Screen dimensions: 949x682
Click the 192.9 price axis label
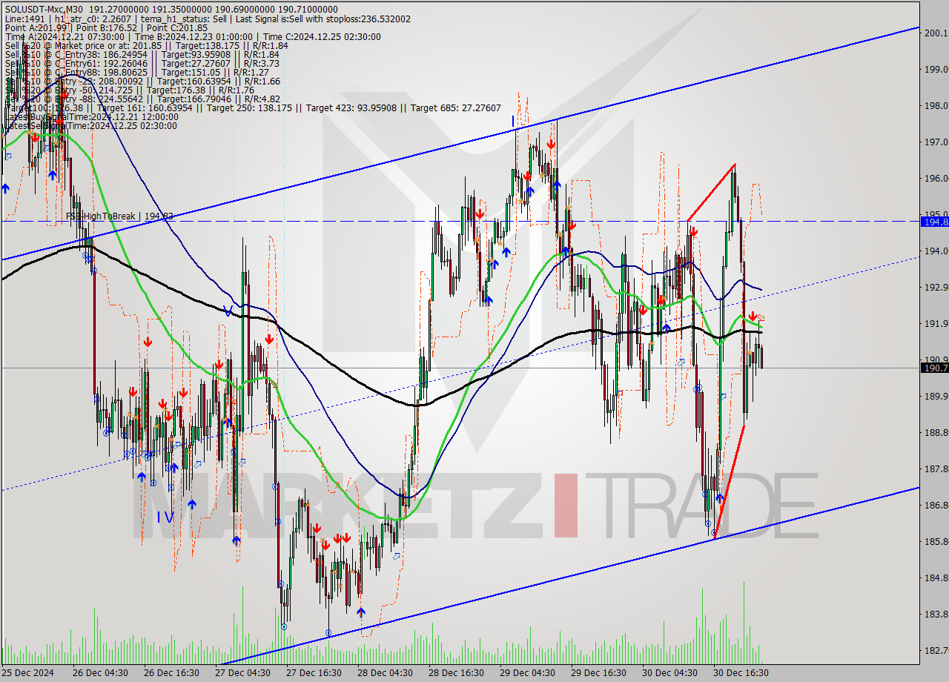coord(936,287)
